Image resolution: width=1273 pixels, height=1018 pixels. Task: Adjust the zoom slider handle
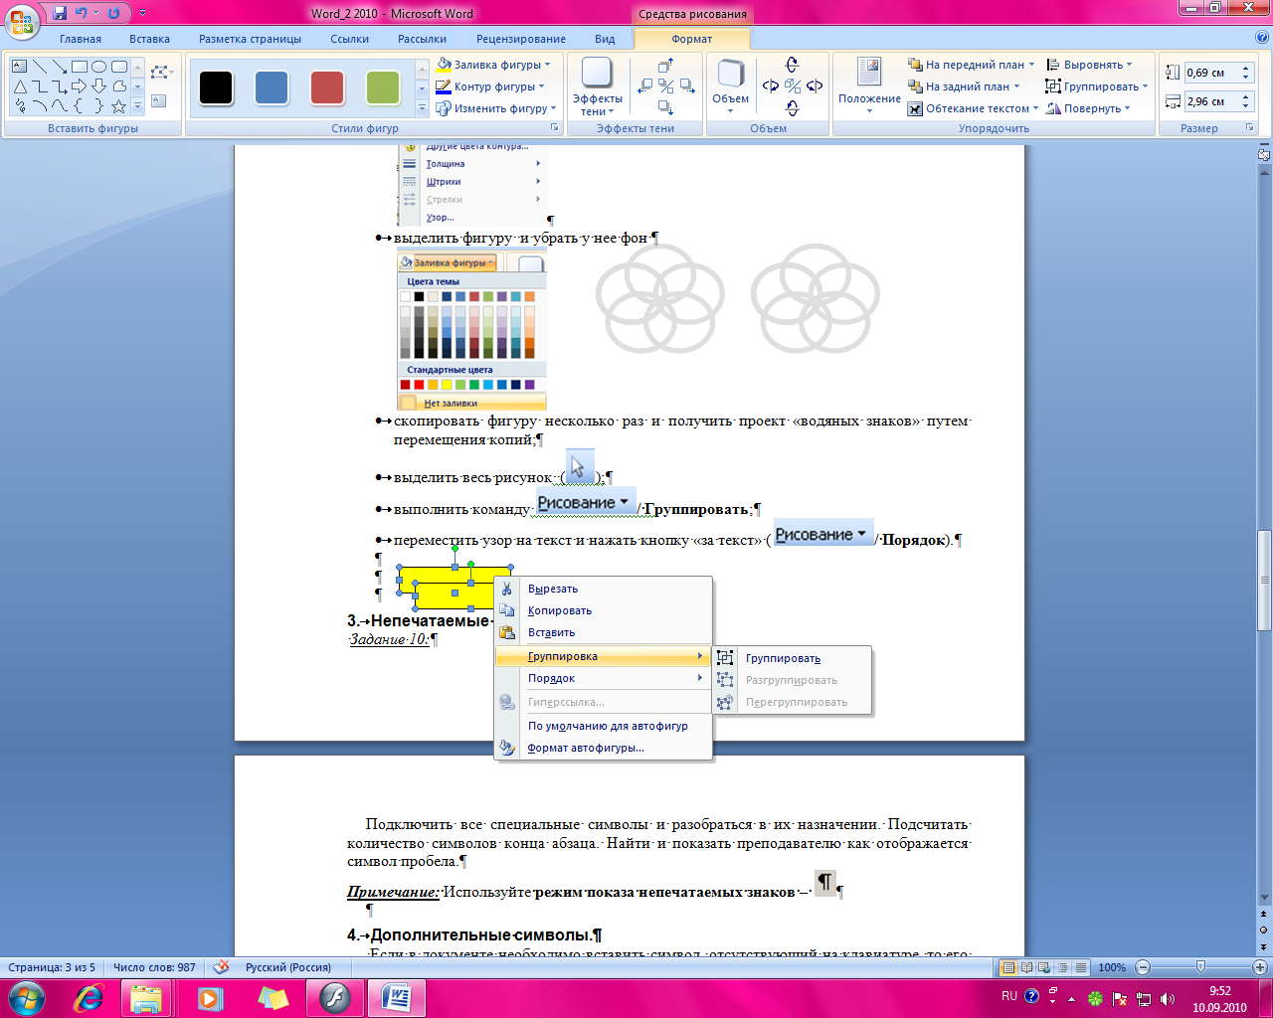click(x=1200, y=967)
